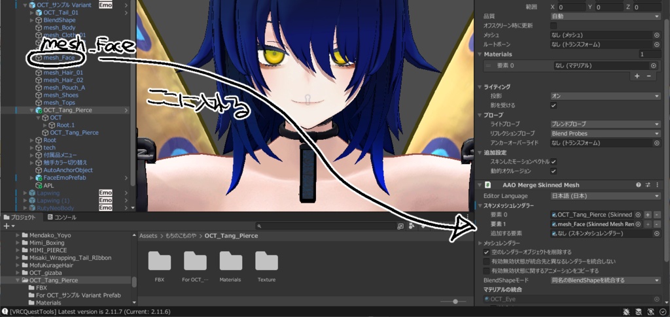Click the project create plus button
The height and width of the screenshot is (317, 670).
tap(8, 225)
